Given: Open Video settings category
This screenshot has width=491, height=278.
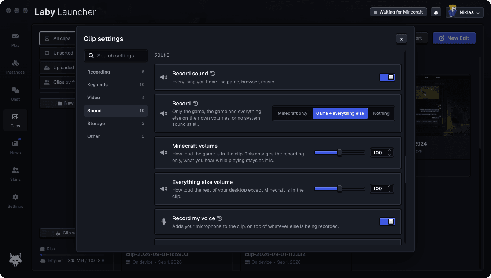Looking at the screenshot, I should click(116, 98).
